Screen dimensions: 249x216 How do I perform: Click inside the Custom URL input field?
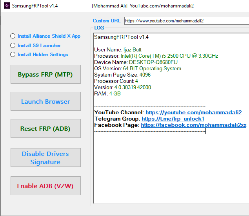(187, 21)
